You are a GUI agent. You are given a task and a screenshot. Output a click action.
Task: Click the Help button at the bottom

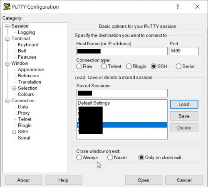point(64,180)
